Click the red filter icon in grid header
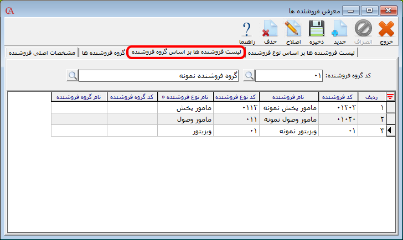The image size is (403, 240). click(390, 97)
